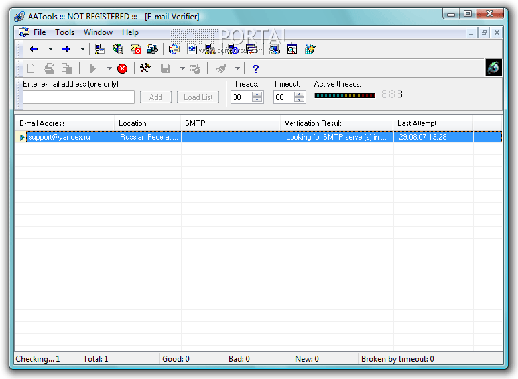
Task: Sort by Location column header
Action: (x=148, y=123)
